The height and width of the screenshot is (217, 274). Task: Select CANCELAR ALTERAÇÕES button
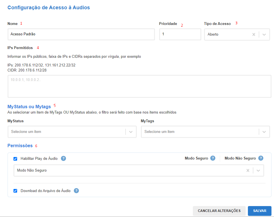[219, 211]
